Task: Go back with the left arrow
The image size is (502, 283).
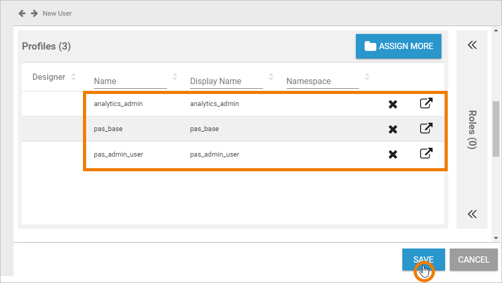Action: click(22, 13)
